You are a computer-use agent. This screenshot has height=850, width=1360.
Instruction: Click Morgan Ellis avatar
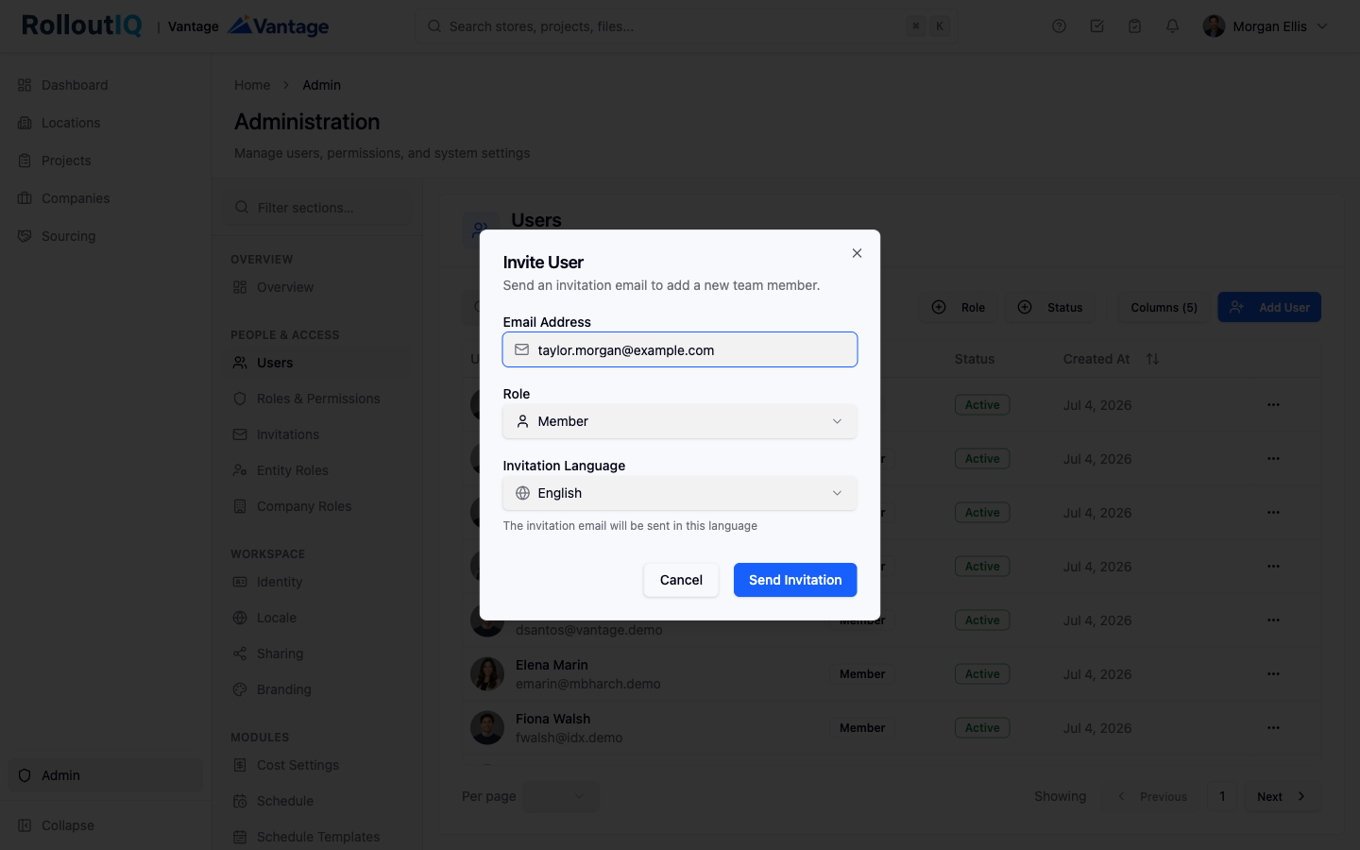click(x=1214, y=26)
